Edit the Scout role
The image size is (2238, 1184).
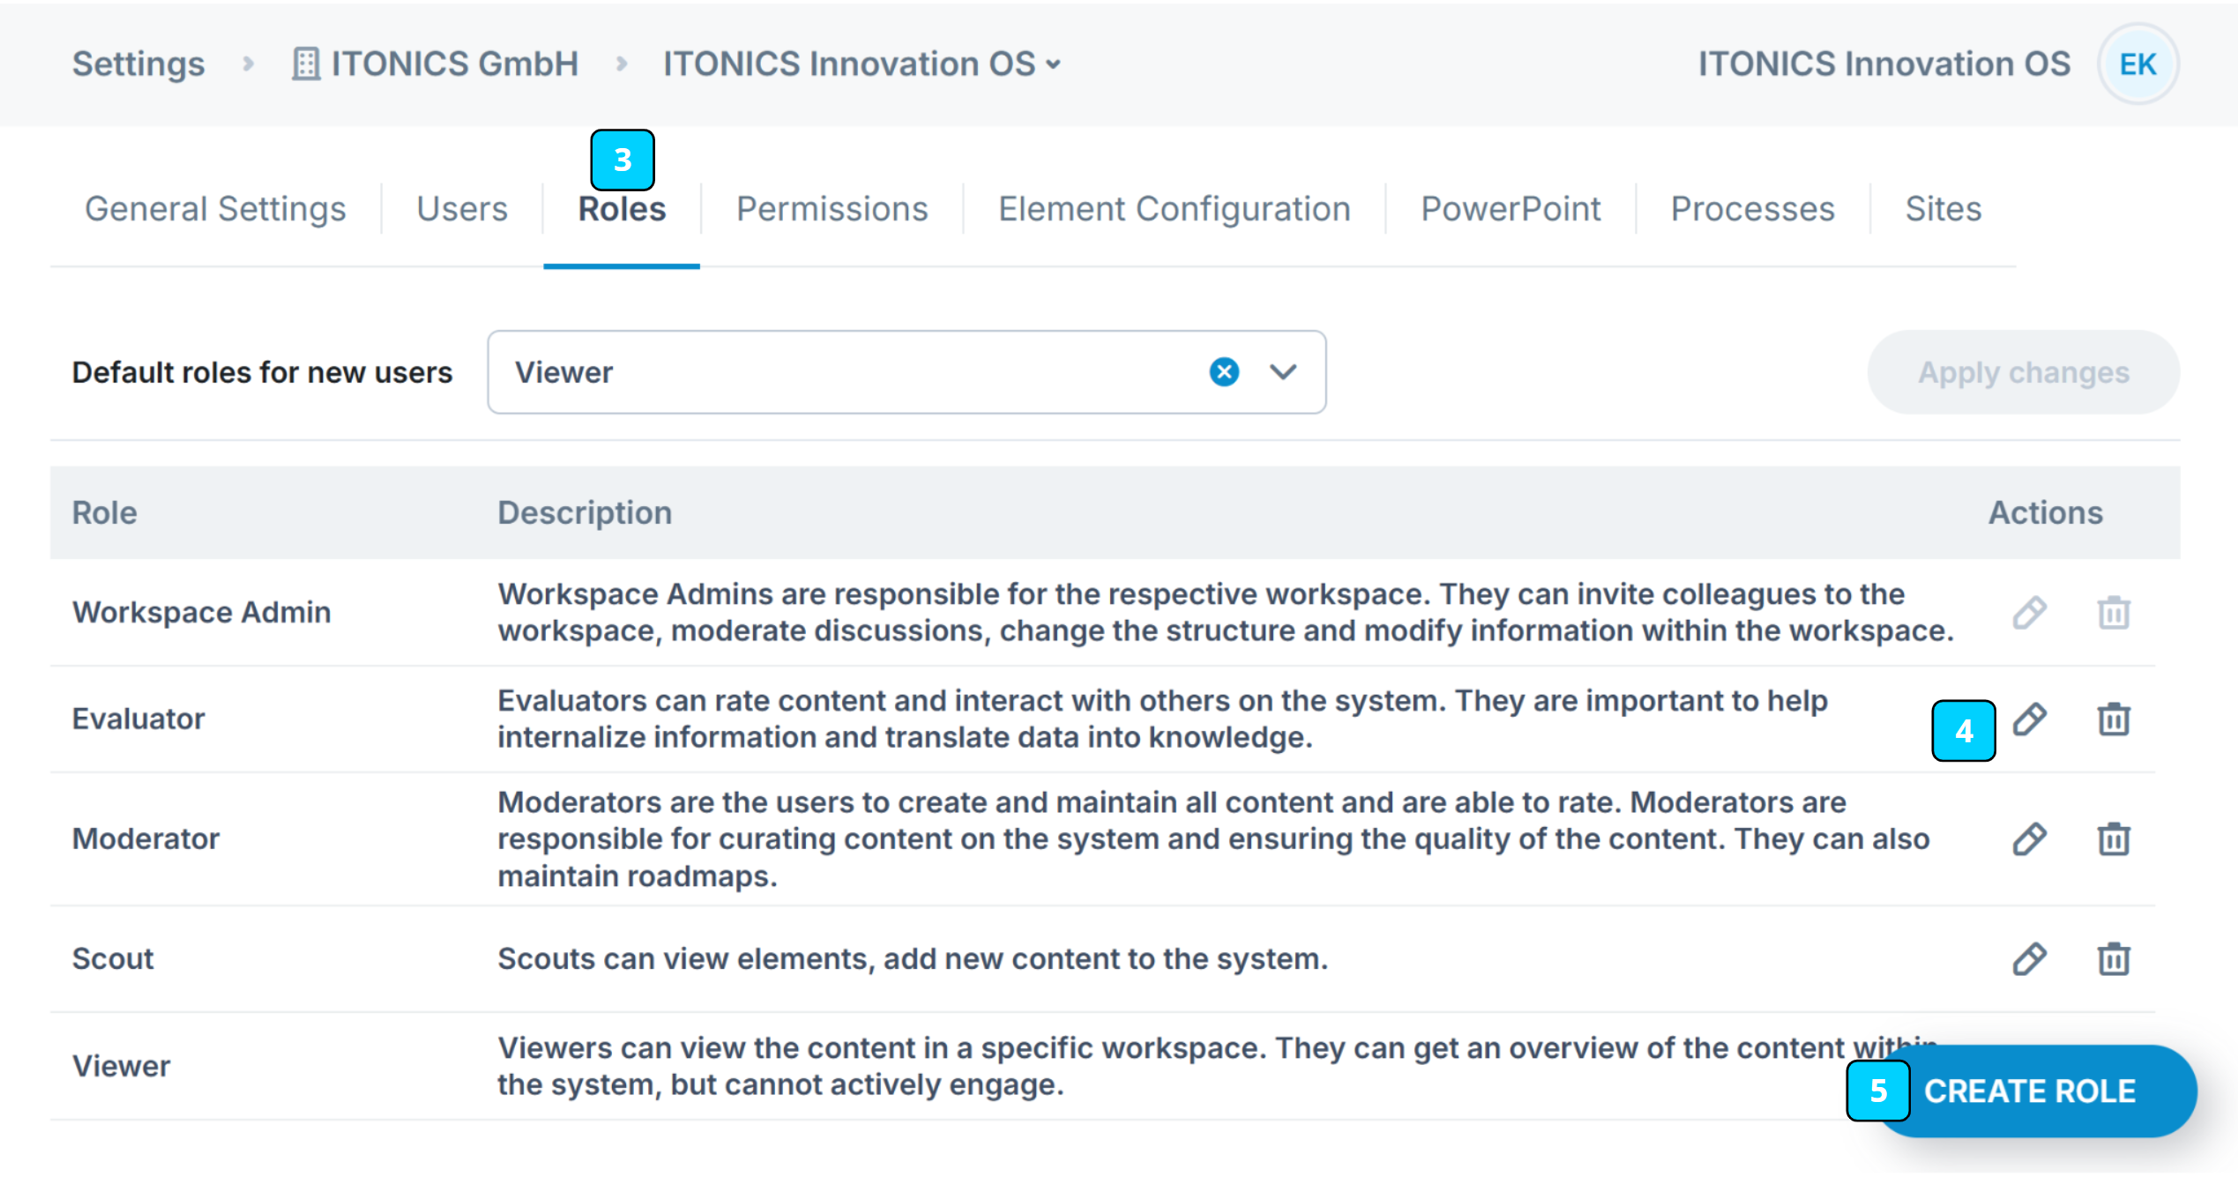(x=2028, y=958)
